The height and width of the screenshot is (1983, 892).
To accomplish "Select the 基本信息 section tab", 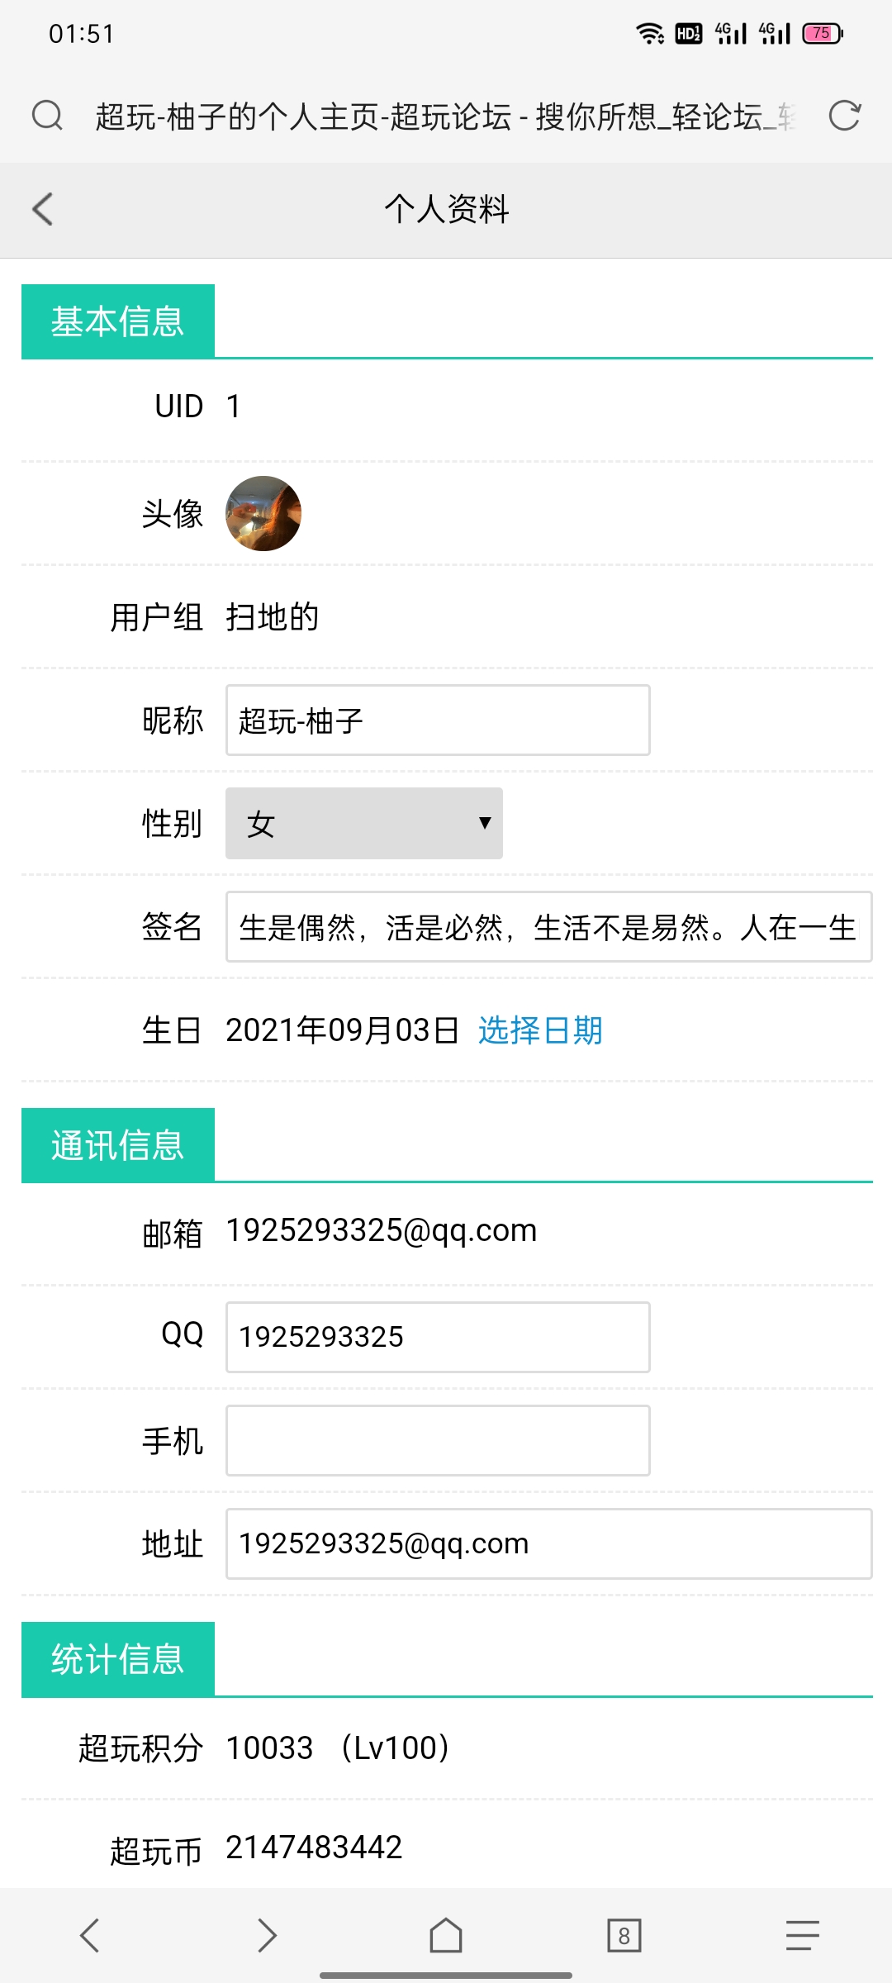I will [x=118, y=321].
